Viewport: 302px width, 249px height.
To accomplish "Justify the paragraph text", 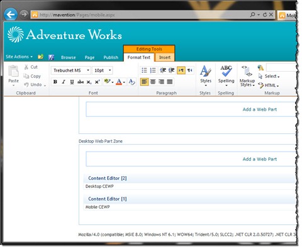I will (170, 82).
